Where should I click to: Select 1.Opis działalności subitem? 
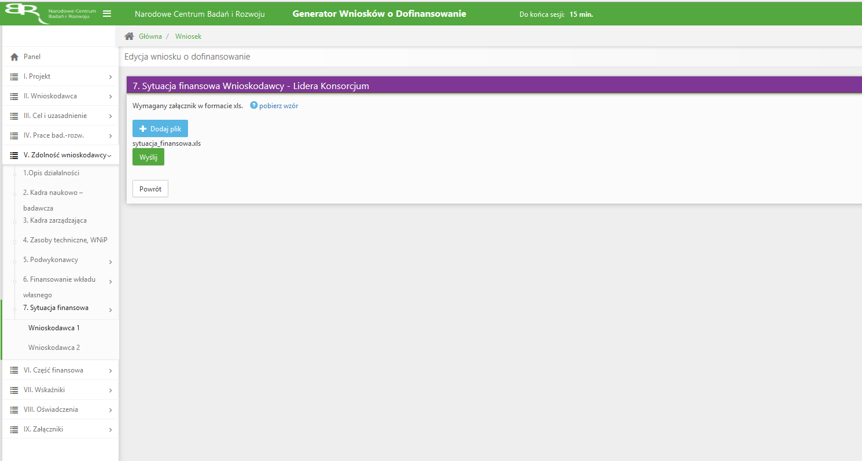51,173
